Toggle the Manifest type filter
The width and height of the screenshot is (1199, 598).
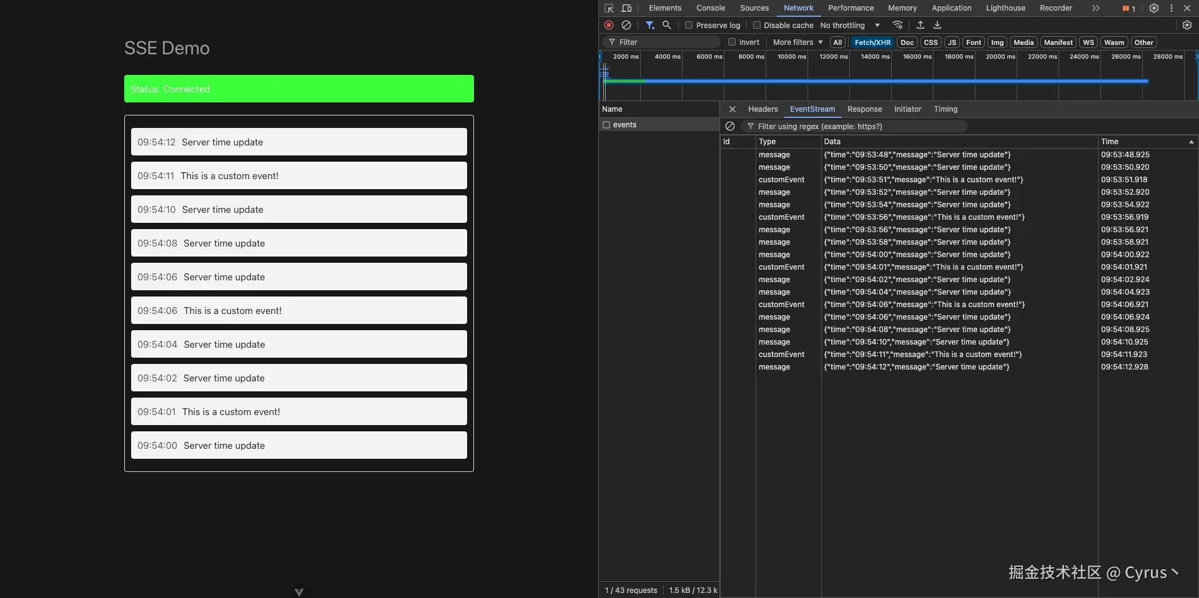tap(1058, 42)
